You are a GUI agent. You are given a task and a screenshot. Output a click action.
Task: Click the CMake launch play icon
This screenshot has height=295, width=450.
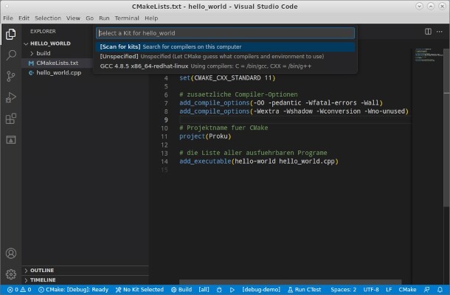(x=232, y=290)
